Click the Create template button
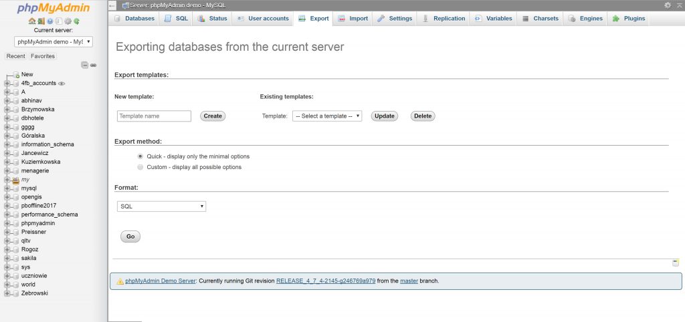The width and height of the screenshot is (685, 322). [x=213, y=116]
